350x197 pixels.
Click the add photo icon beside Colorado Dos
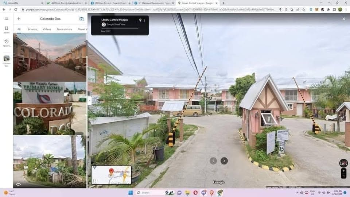click(x=81, y=19)
